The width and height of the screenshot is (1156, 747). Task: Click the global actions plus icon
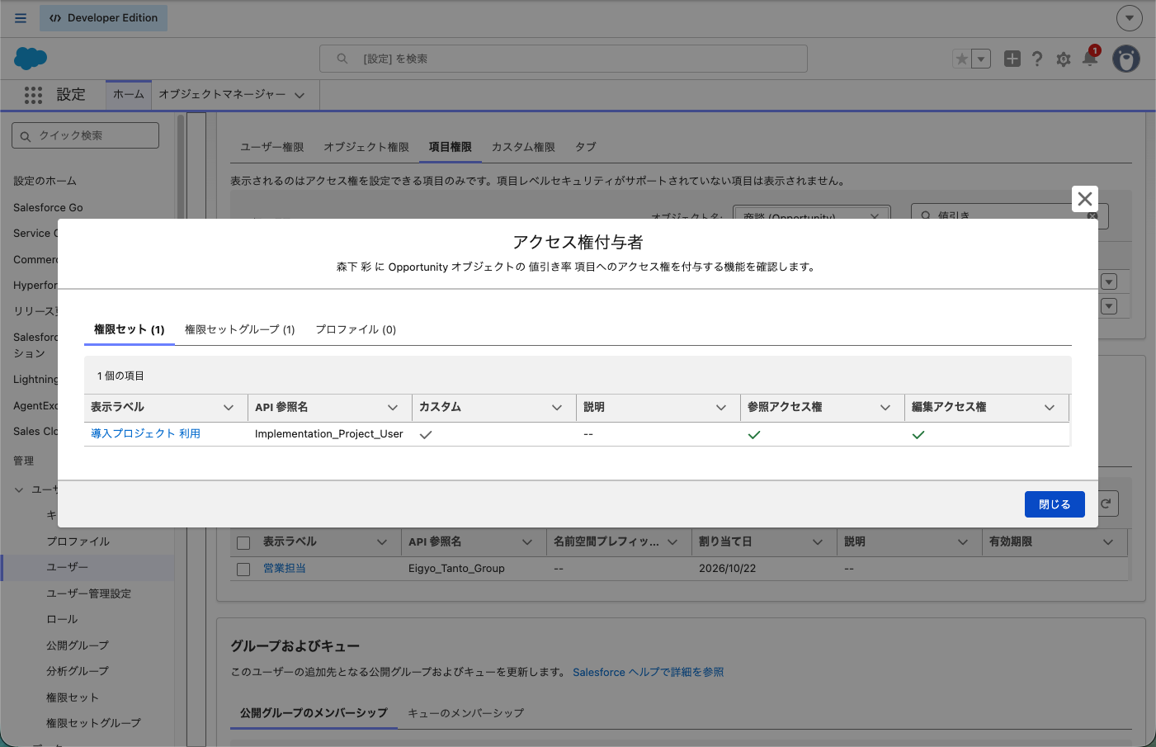1012,59
